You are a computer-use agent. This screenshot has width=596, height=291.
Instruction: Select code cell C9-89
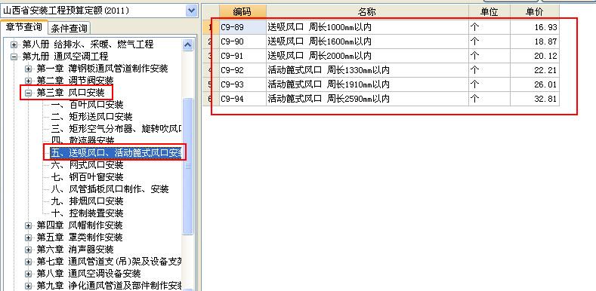click(x=242, y=27)
